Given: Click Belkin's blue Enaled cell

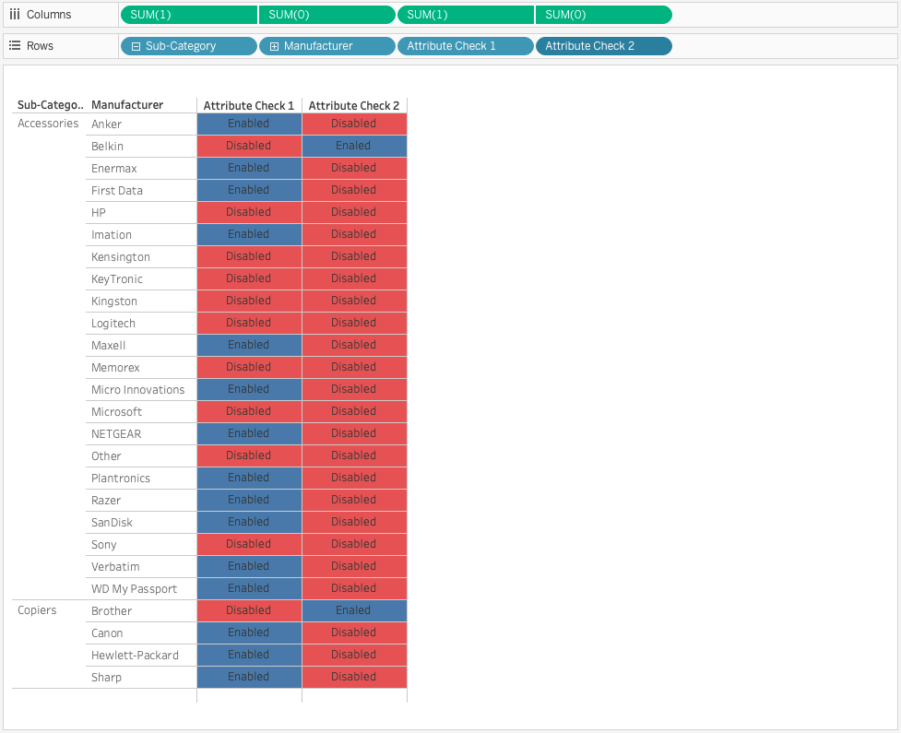Looking at the screenshot, I should [354, 146].
